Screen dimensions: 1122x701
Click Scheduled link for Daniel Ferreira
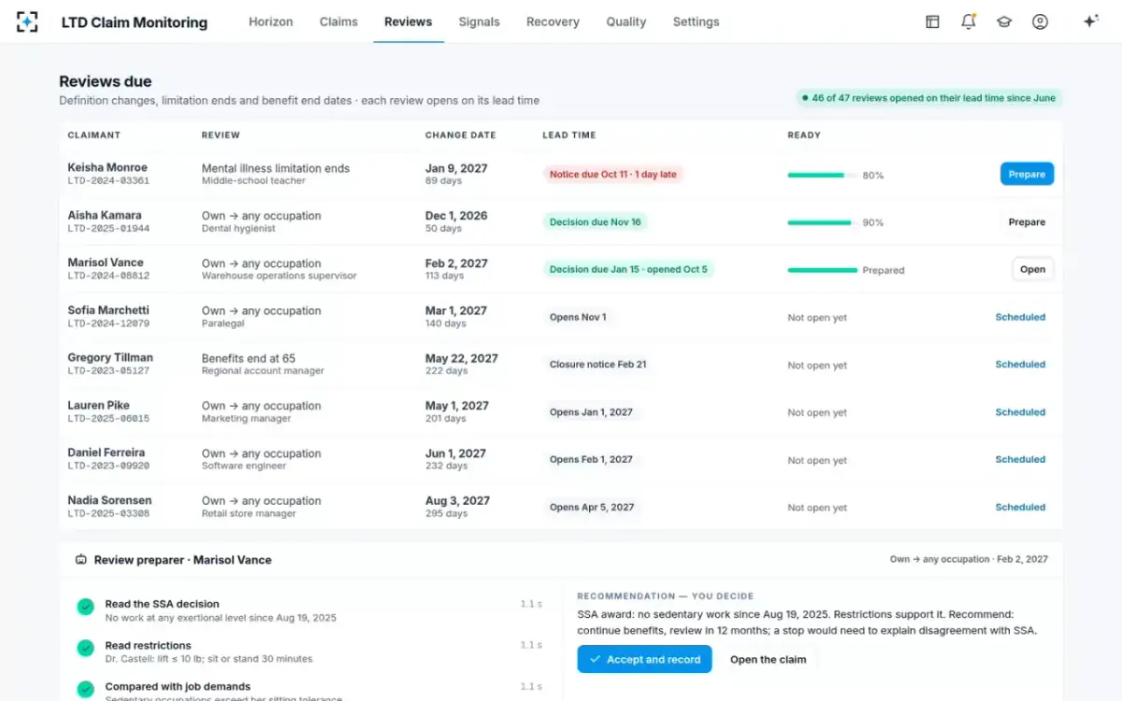click(1020, 460)
